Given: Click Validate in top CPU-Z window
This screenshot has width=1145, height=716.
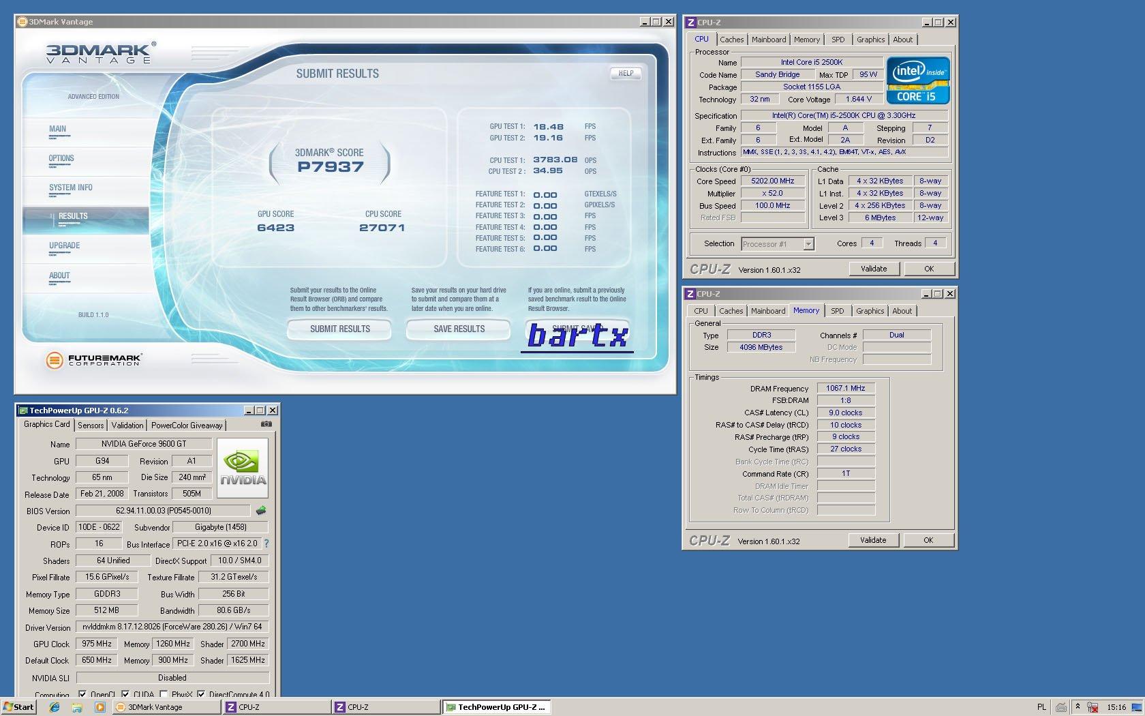Looking at the screenshot, I should [874, 269].
